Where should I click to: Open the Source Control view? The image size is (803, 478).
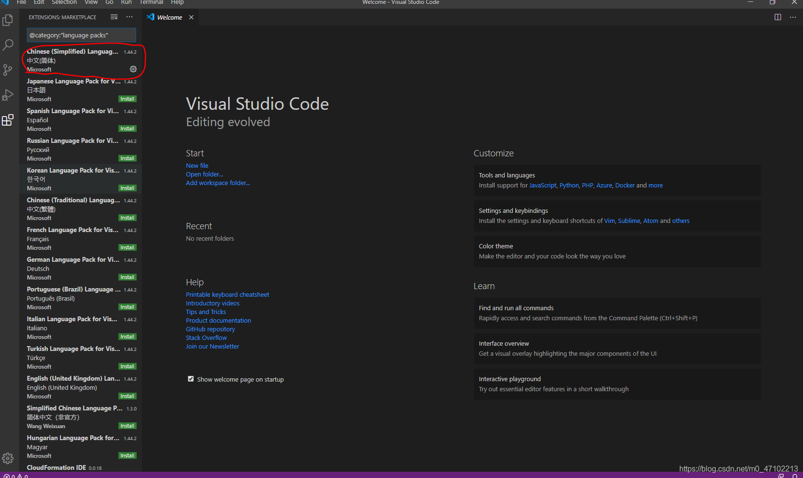click(8, 70)
